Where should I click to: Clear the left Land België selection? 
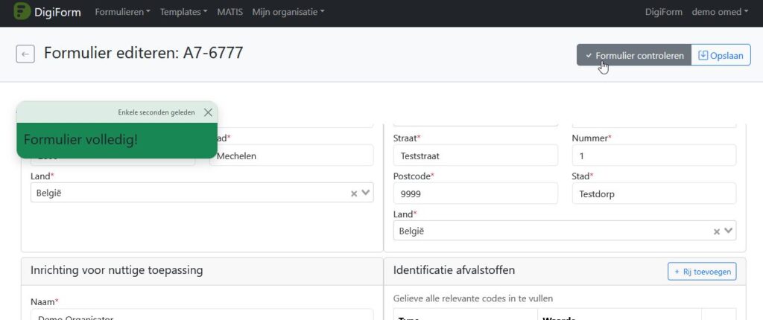[354, 193]
